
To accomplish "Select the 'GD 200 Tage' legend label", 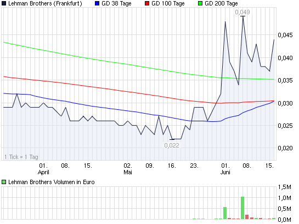I will tap(221, 3).
